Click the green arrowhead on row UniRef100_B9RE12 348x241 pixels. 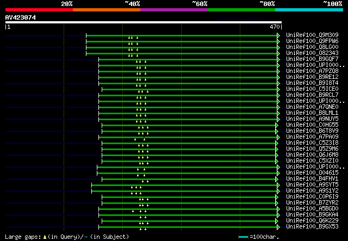point(278,77)
